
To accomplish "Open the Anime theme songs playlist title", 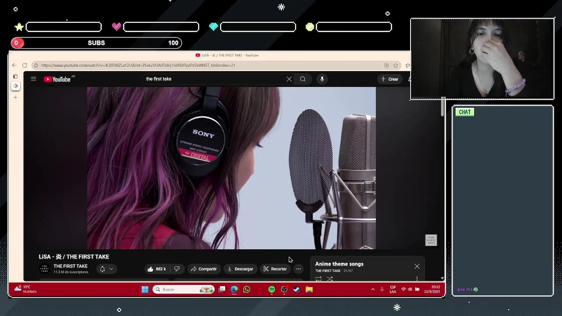I will (339, 264).
